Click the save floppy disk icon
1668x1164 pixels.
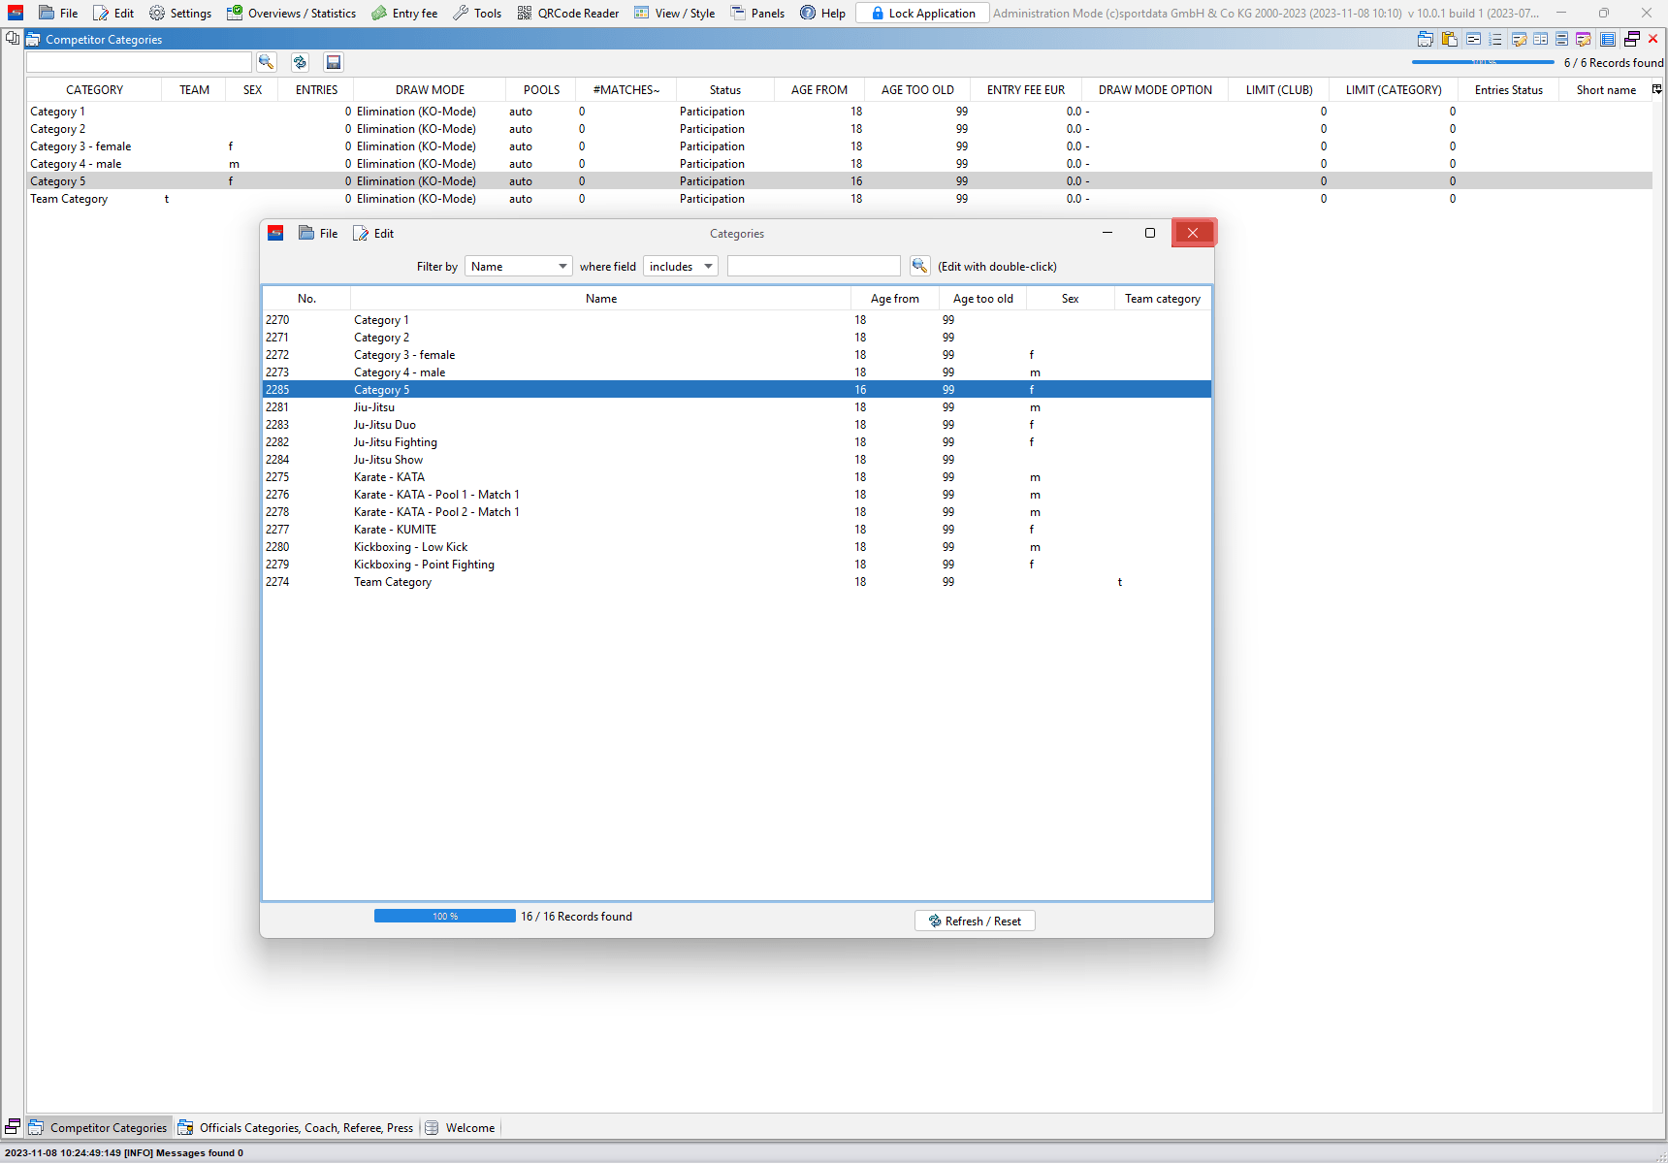point(334,62)
